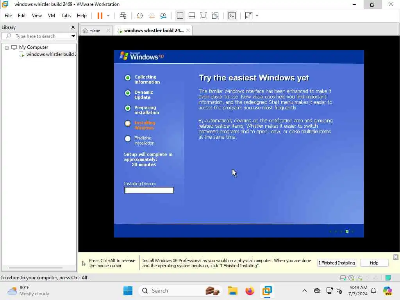
Task: Click the Help button in install bar
Action: pos(374,263)
